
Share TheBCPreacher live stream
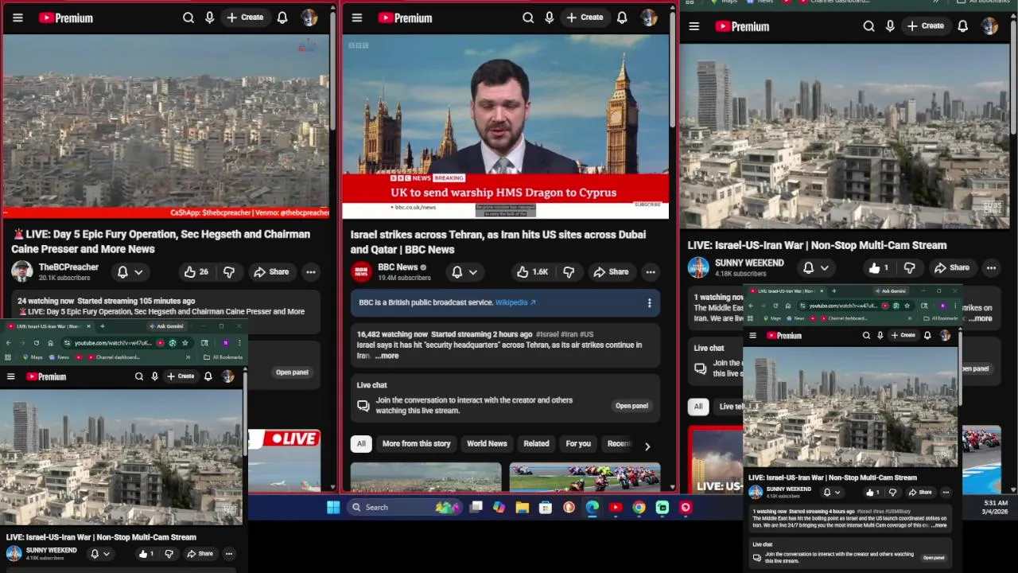pyautogui.click(x=271, y=272)
